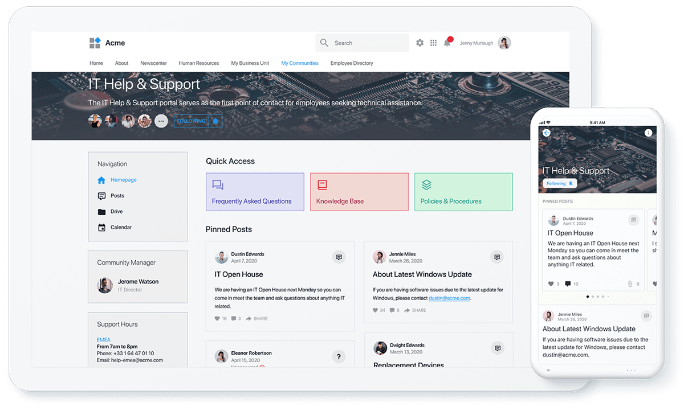684x407 pixels.
Task: Share the IT Open House post
Action: [256, 319]
